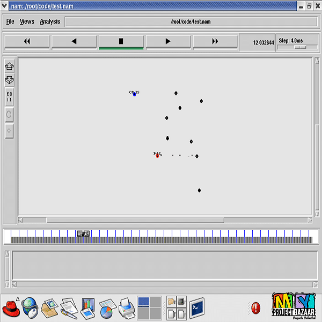
Task: Open the Red Hat main menu
Action: point(11,309)
